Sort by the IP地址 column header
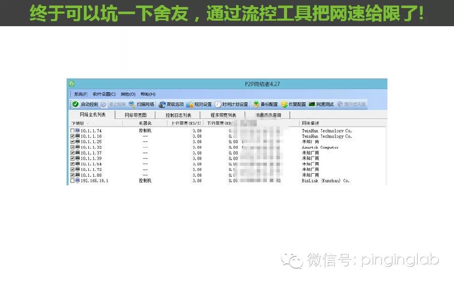Image resolution: width=454 pixels, height=283 pixels. [x=96, y=123]
